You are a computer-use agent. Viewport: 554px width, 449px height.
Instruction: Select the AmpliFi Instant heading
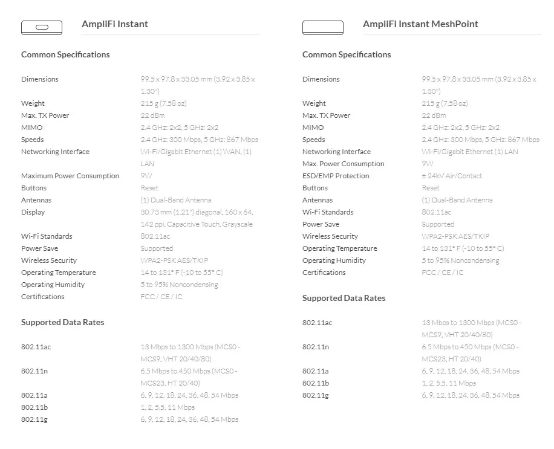click(x=115, y=24)
